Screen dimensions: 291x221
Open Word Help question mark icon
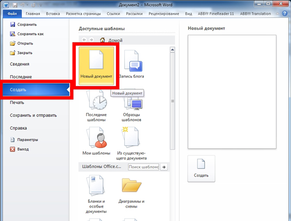(x=285, y=13)
